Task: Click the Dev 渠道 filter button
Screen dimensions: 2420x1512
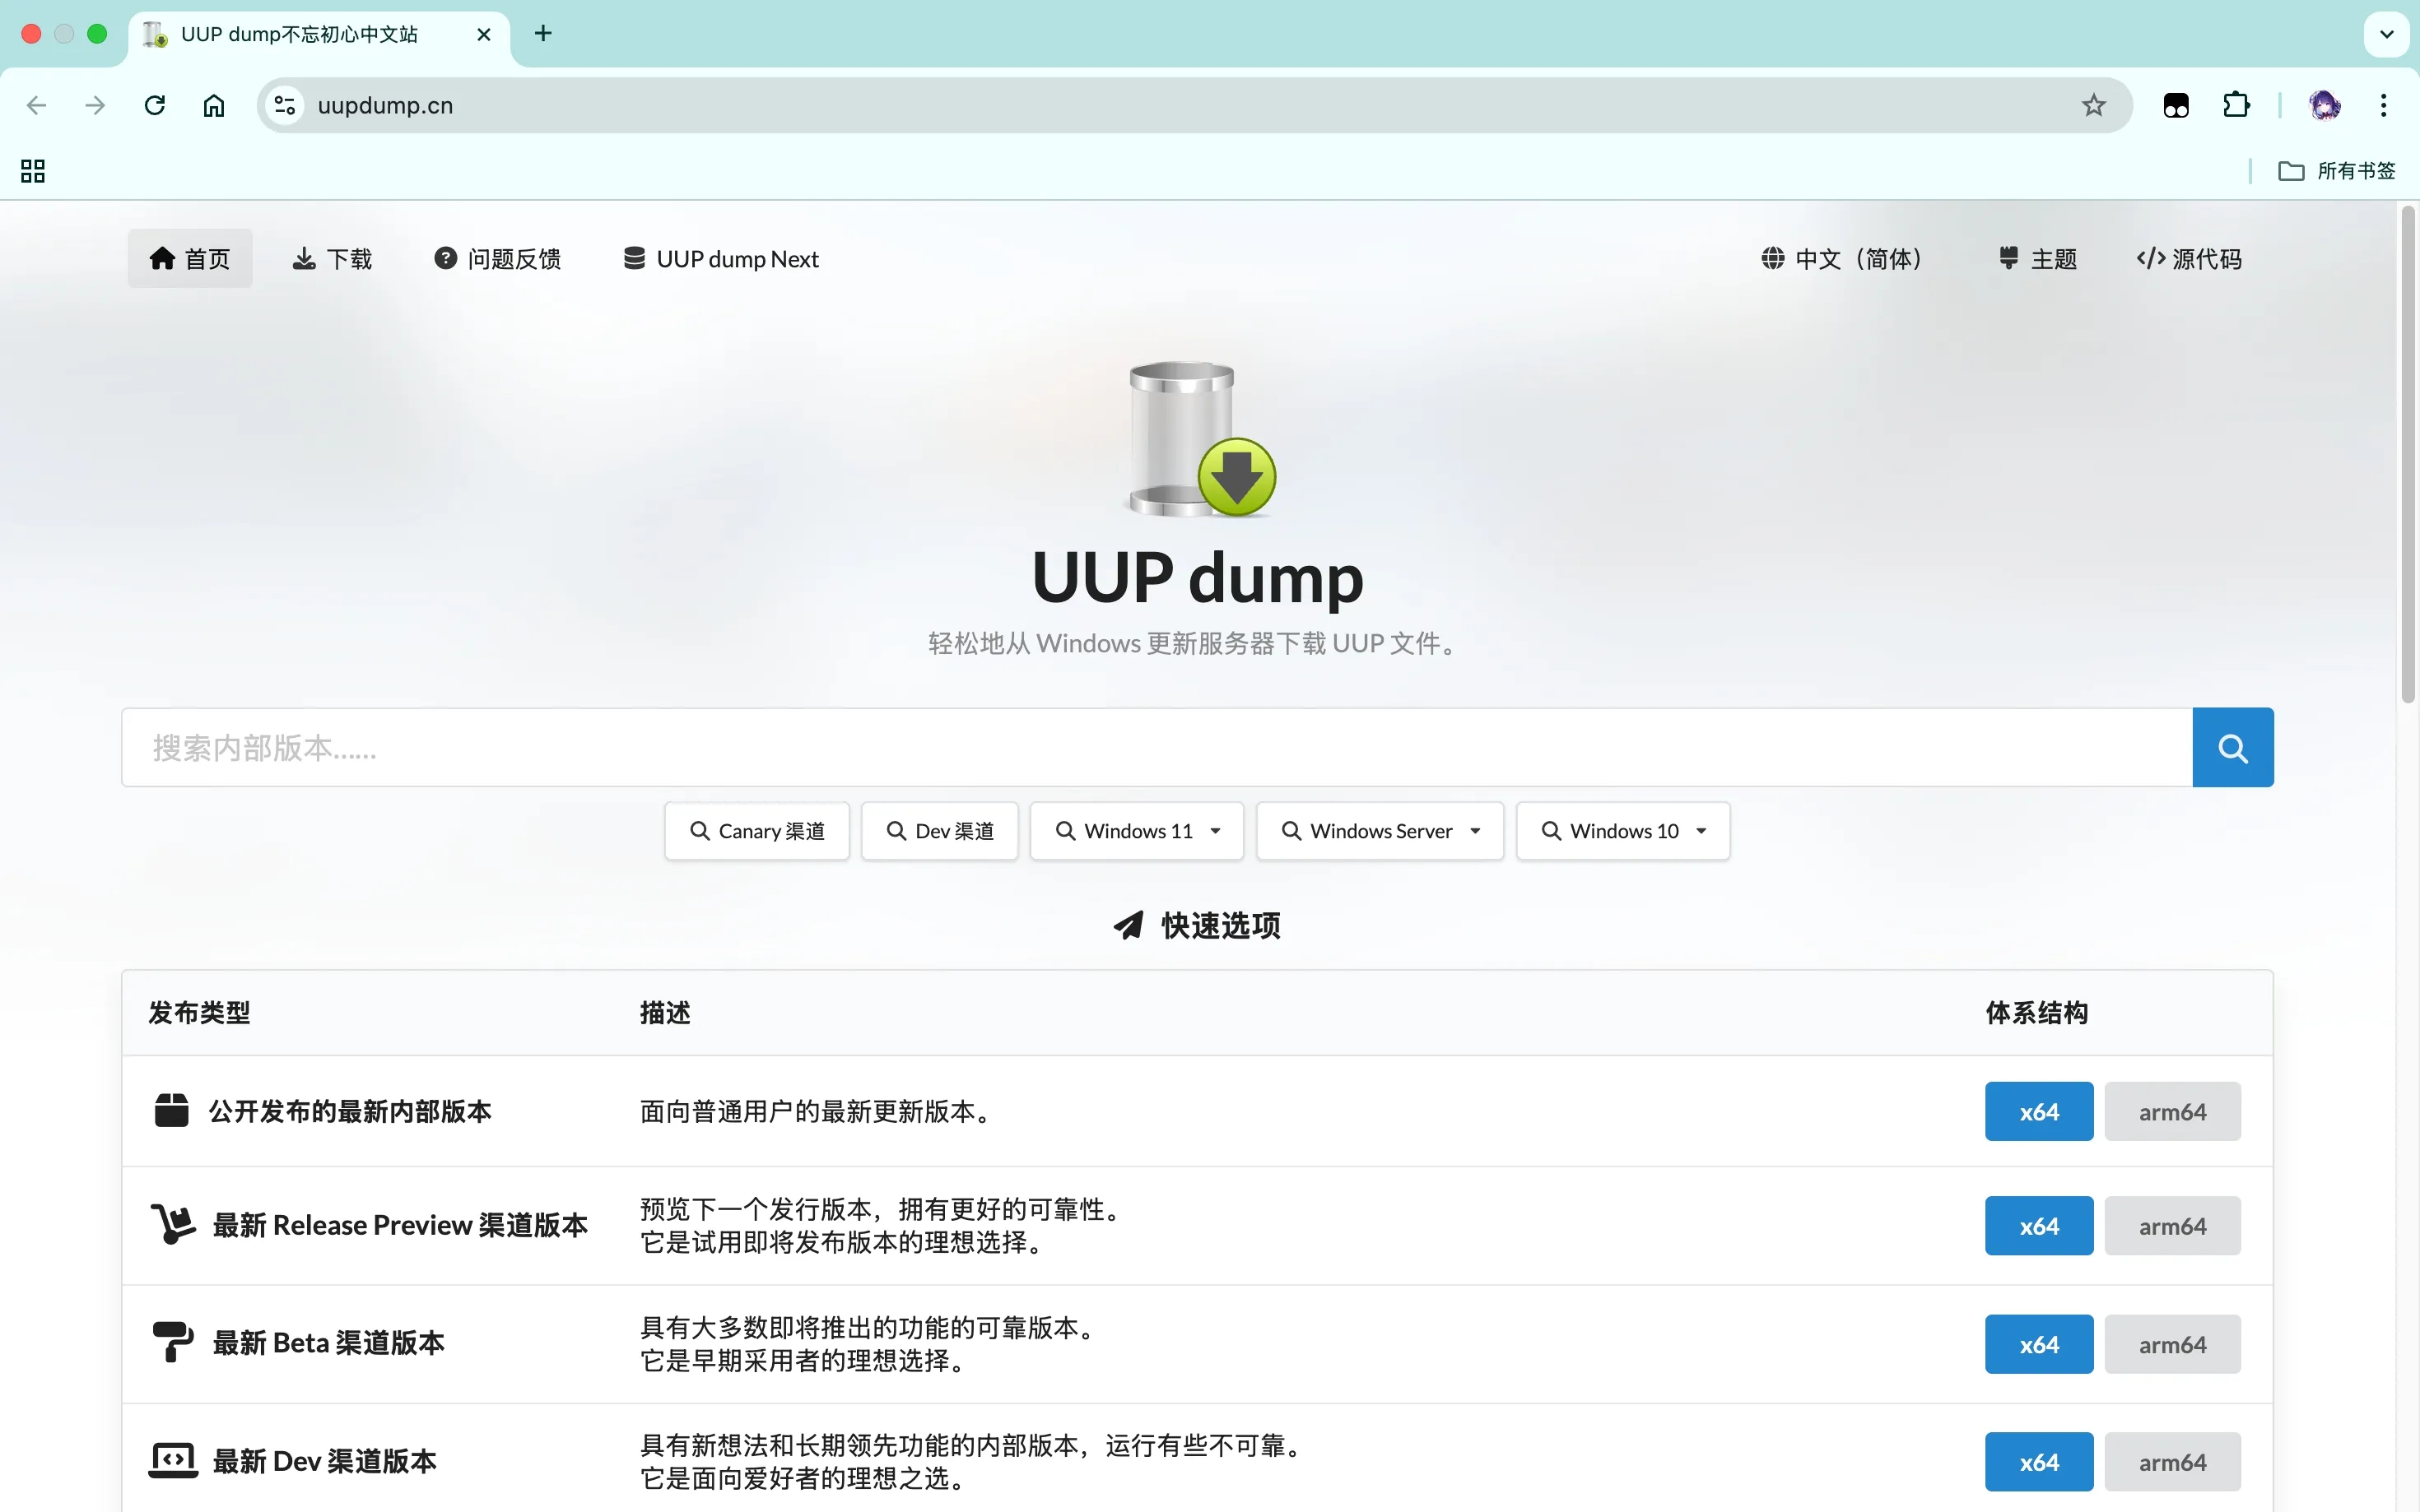Action: [x=938, y=830]
